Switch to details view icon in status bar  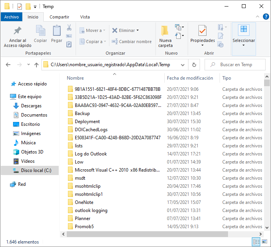point(256,242)
